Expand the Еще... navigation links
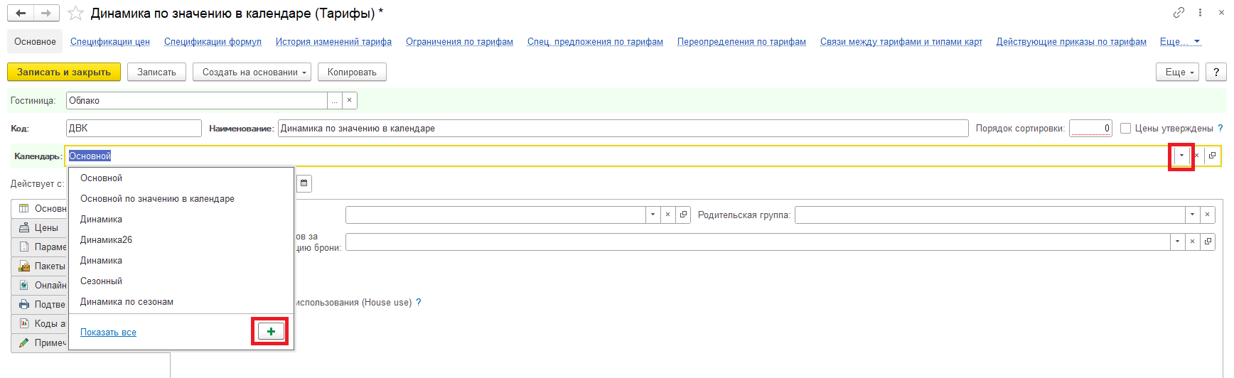The image size is (1234, 378). [x=1180, y=42]
